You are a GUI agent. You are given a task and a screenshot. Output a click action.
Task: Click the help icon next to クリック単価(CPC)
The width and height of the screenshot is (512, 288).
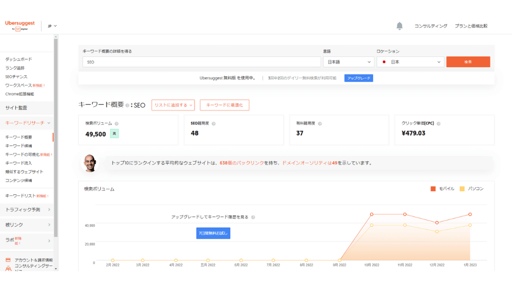(439, 124)
